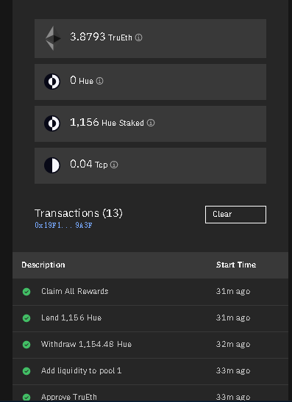The width and height of the screenshot is (292, 402).
Task: Click green status icon for Withdraw transaction
Action: 26,345
